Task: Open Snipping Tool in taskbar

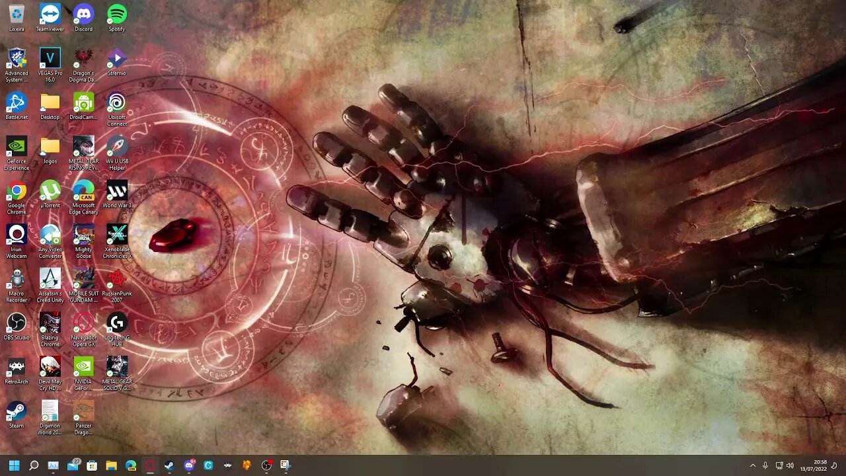Action: tap(286, 465)
